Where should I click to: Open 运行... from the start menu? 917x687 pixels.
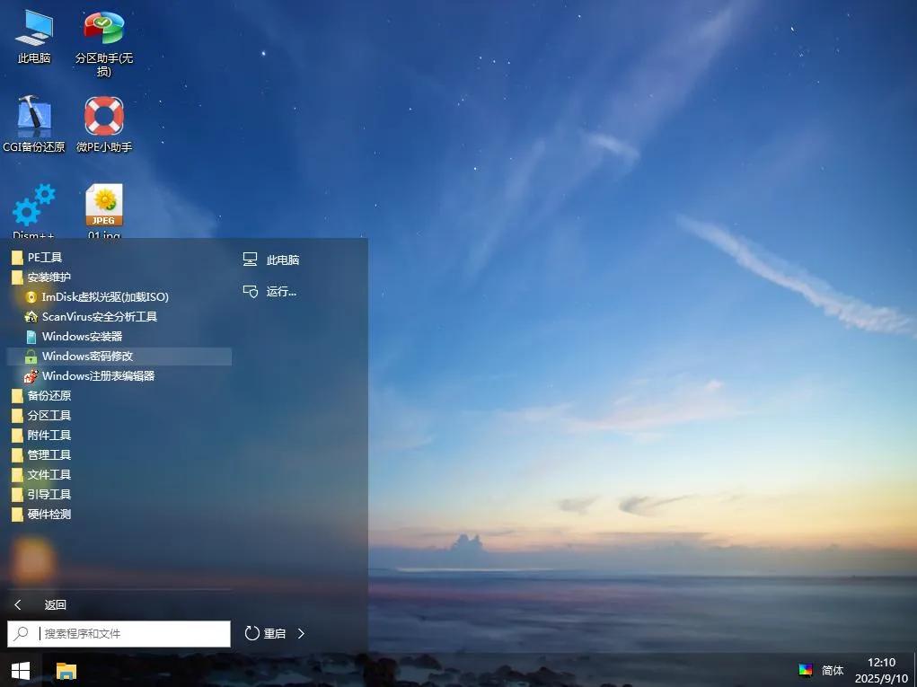[280, 292]
